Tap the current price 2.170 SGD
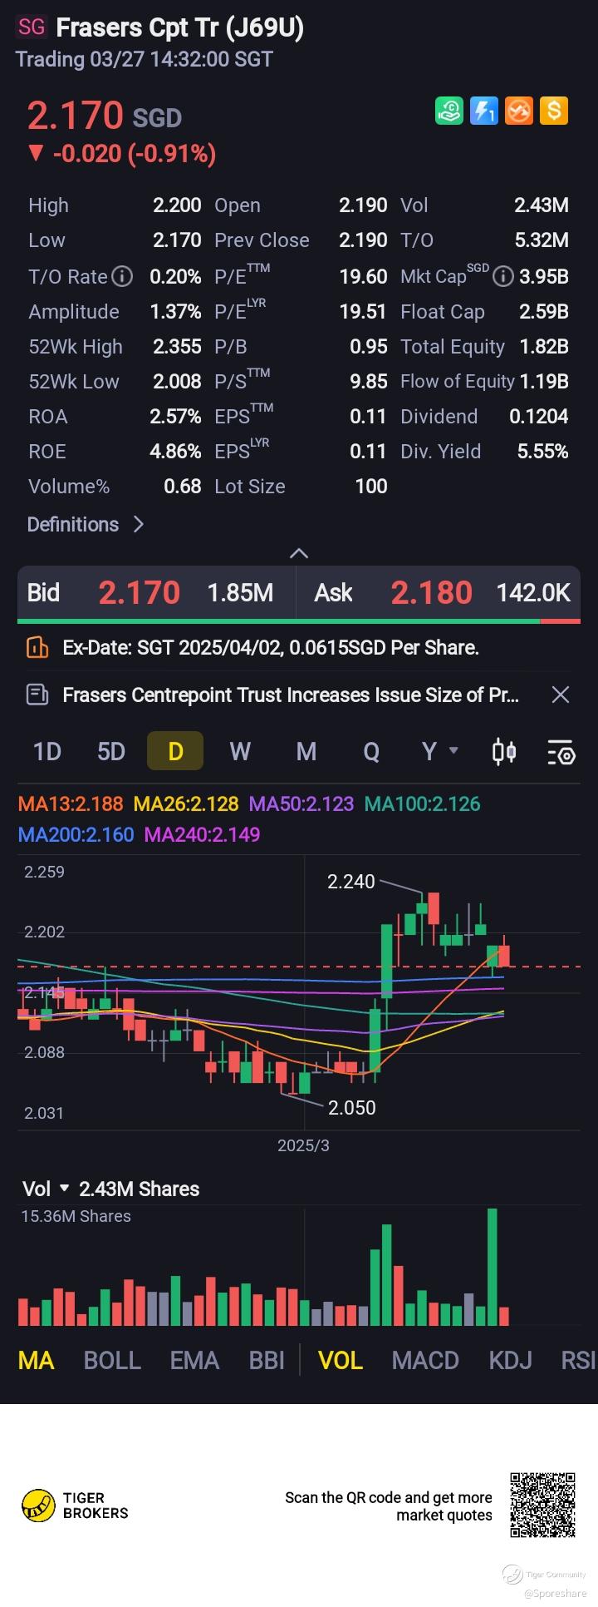 pos(104,116)
